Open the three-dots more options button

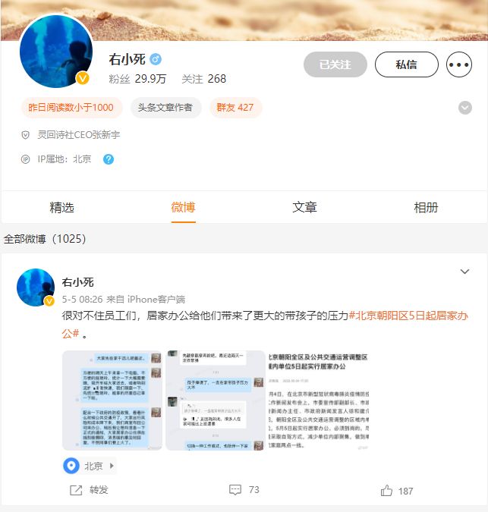[x=459, y=64]
